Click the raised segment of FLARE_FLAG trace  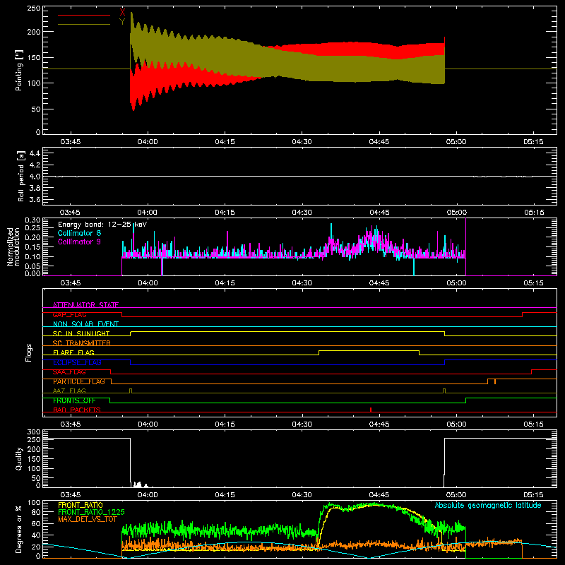[x=369, y=350]
